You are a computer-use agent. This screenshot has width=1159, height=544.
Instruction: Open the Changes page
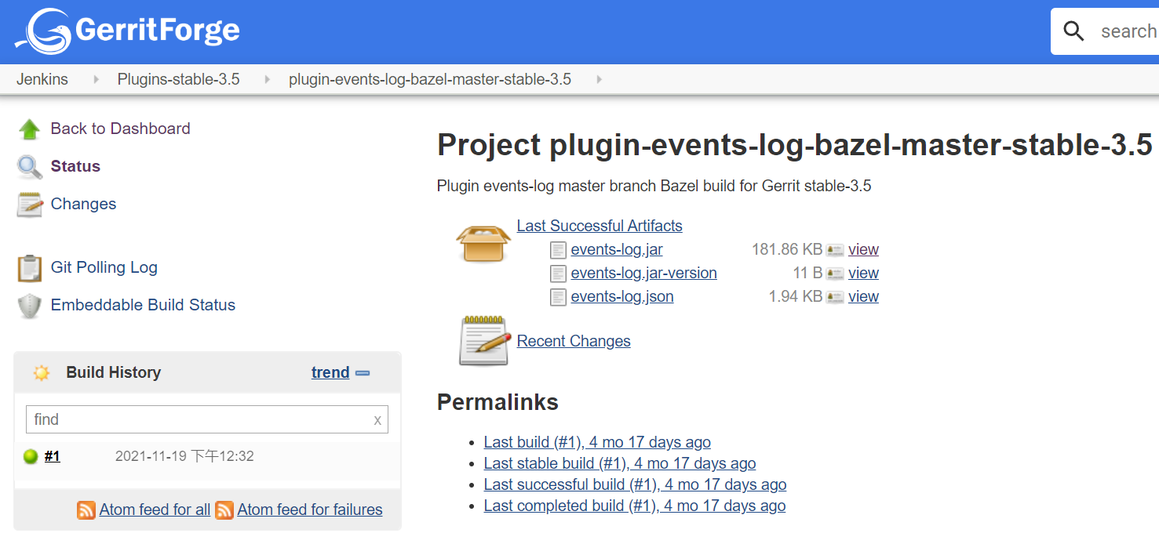(83, 204)
